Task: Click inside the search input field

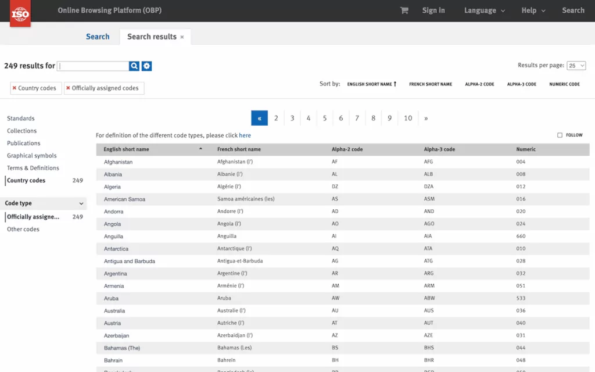Action: [93, 66]
